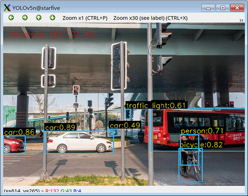Click Zoom x30 (see label) button
Viewport: 248px width, 196px height.
point(150,18)
